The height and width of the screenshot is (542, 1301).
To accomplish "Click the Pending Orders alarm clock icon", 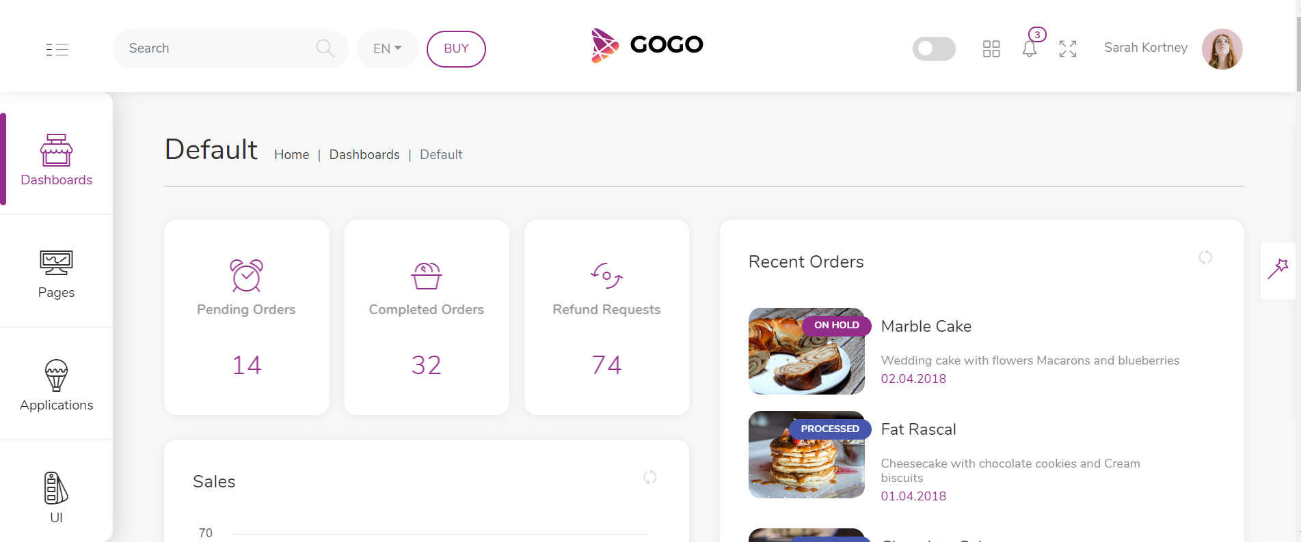I will click(246, 275).
